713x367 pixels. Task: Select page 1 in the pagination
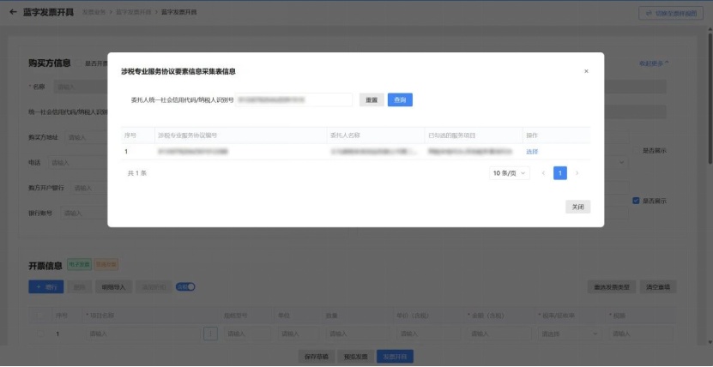(x=560, y=173)
